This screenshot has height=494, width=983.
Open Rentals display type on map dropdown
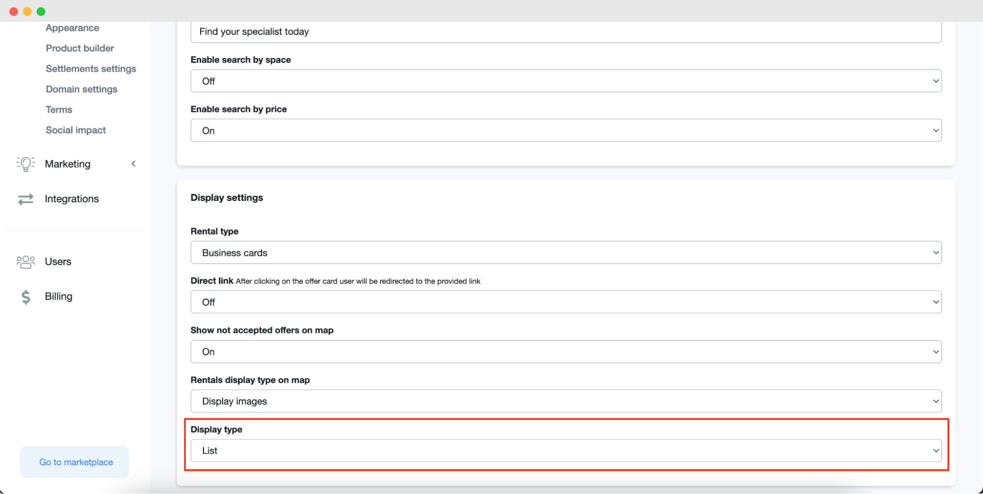coord(566,401)
